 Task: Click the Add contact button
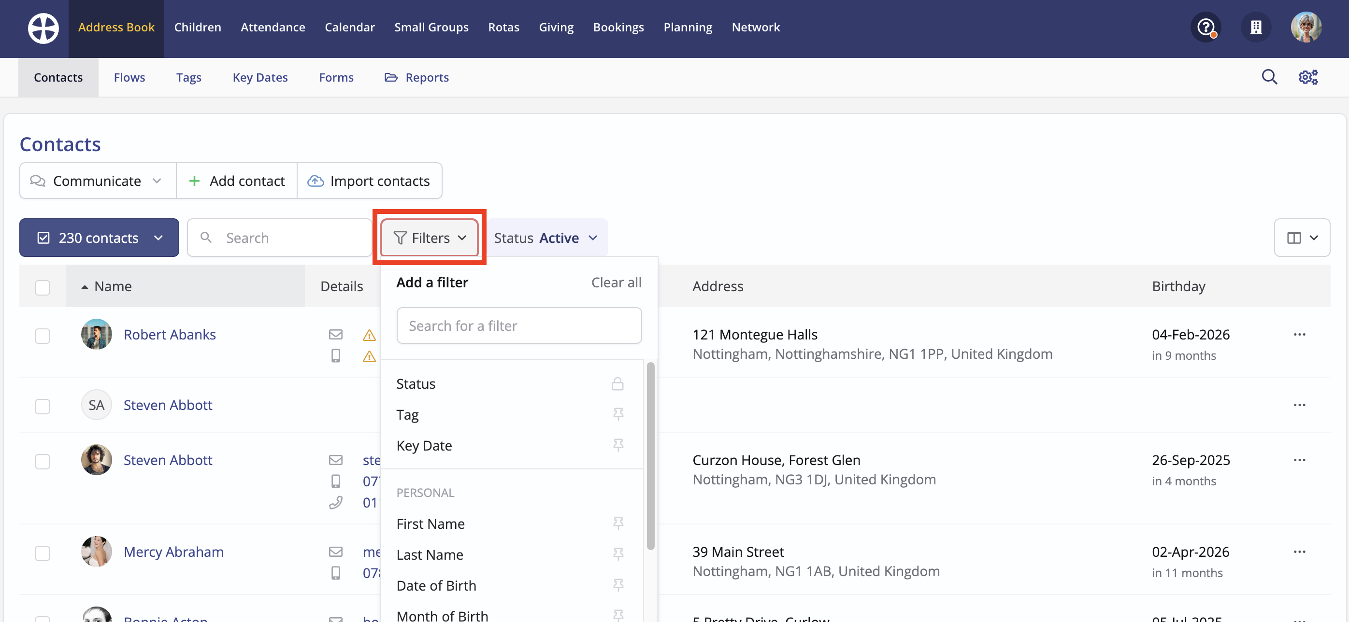(237, 181)
